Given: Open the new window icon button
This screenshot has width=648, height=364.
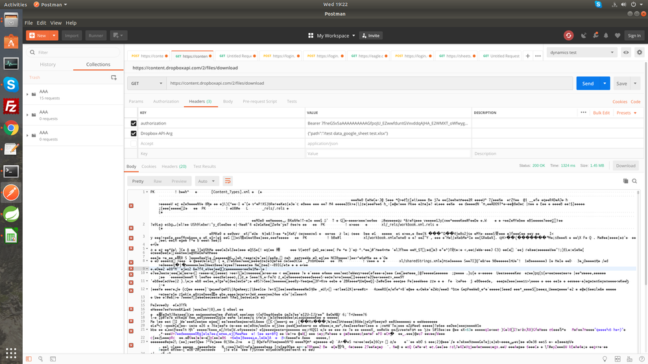Looking at the screenshot, I should 117,36.
